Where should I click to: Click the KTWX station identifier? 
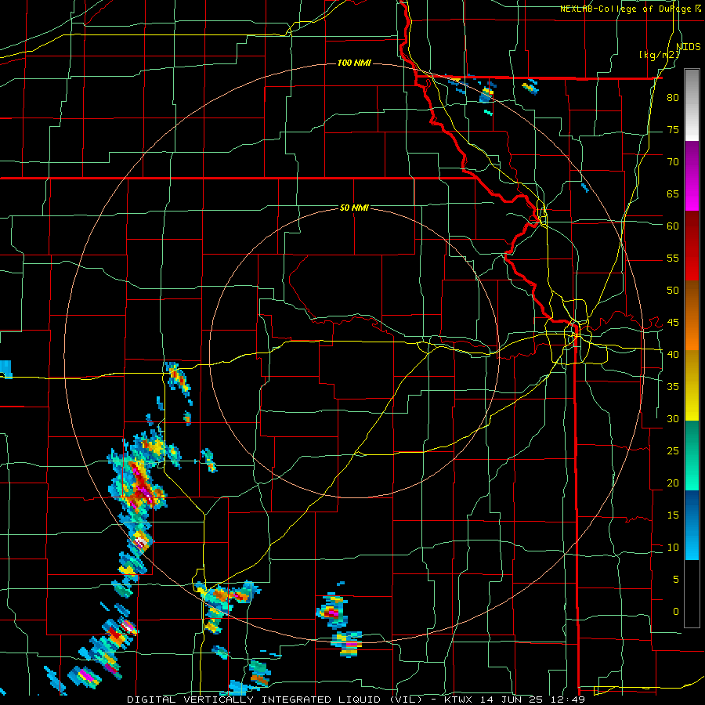pyautogui.click(x=460, y=700)
